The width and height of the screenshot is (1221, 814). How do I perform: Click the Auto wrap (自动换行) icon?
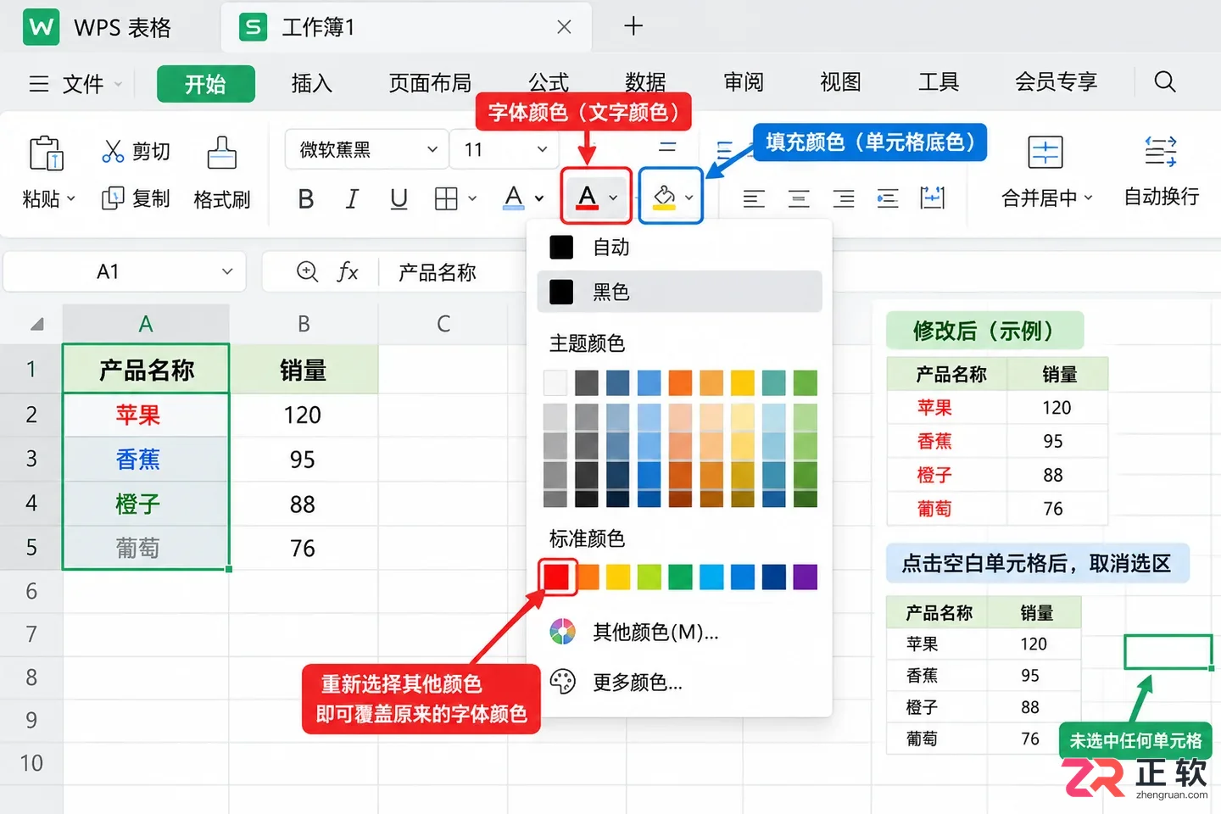1161,152
